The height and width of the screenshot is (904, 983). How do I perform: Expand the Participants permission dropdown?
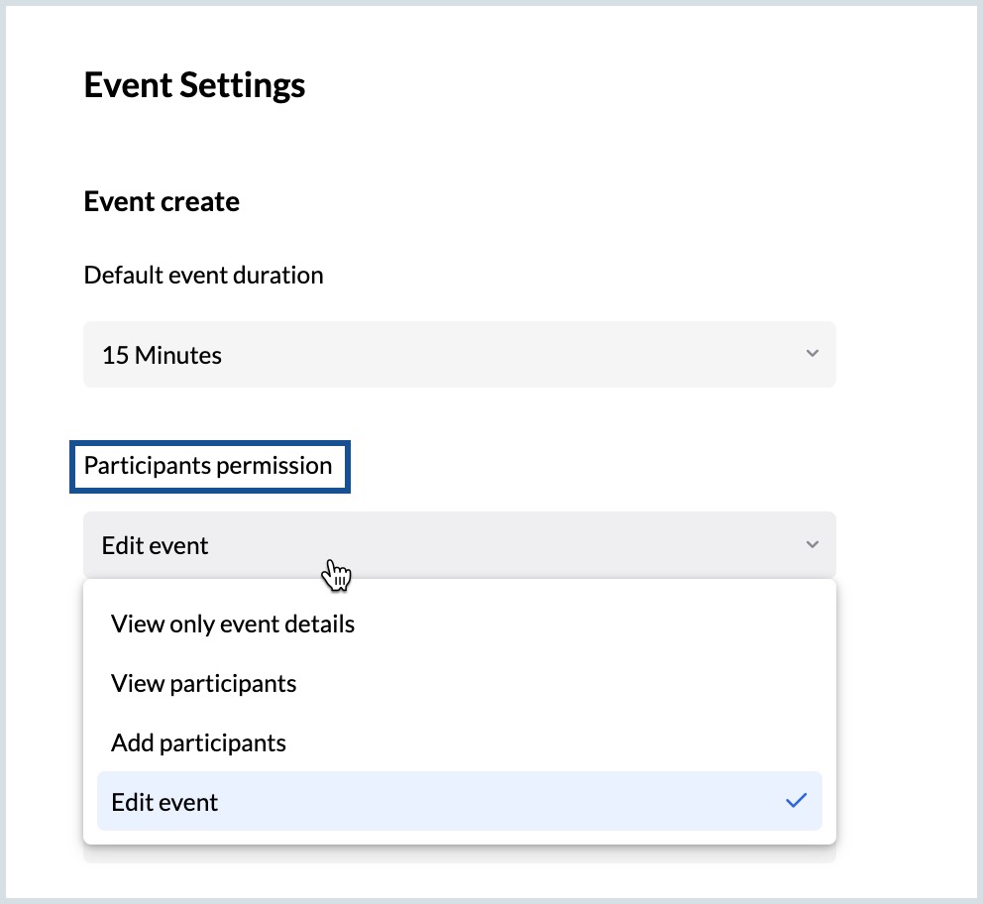[459, 545]
